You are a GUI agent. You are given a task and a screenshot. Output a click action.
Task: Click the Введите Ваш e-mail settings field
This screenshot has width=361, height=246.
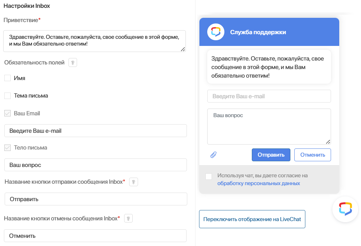(x=96, y=131)
